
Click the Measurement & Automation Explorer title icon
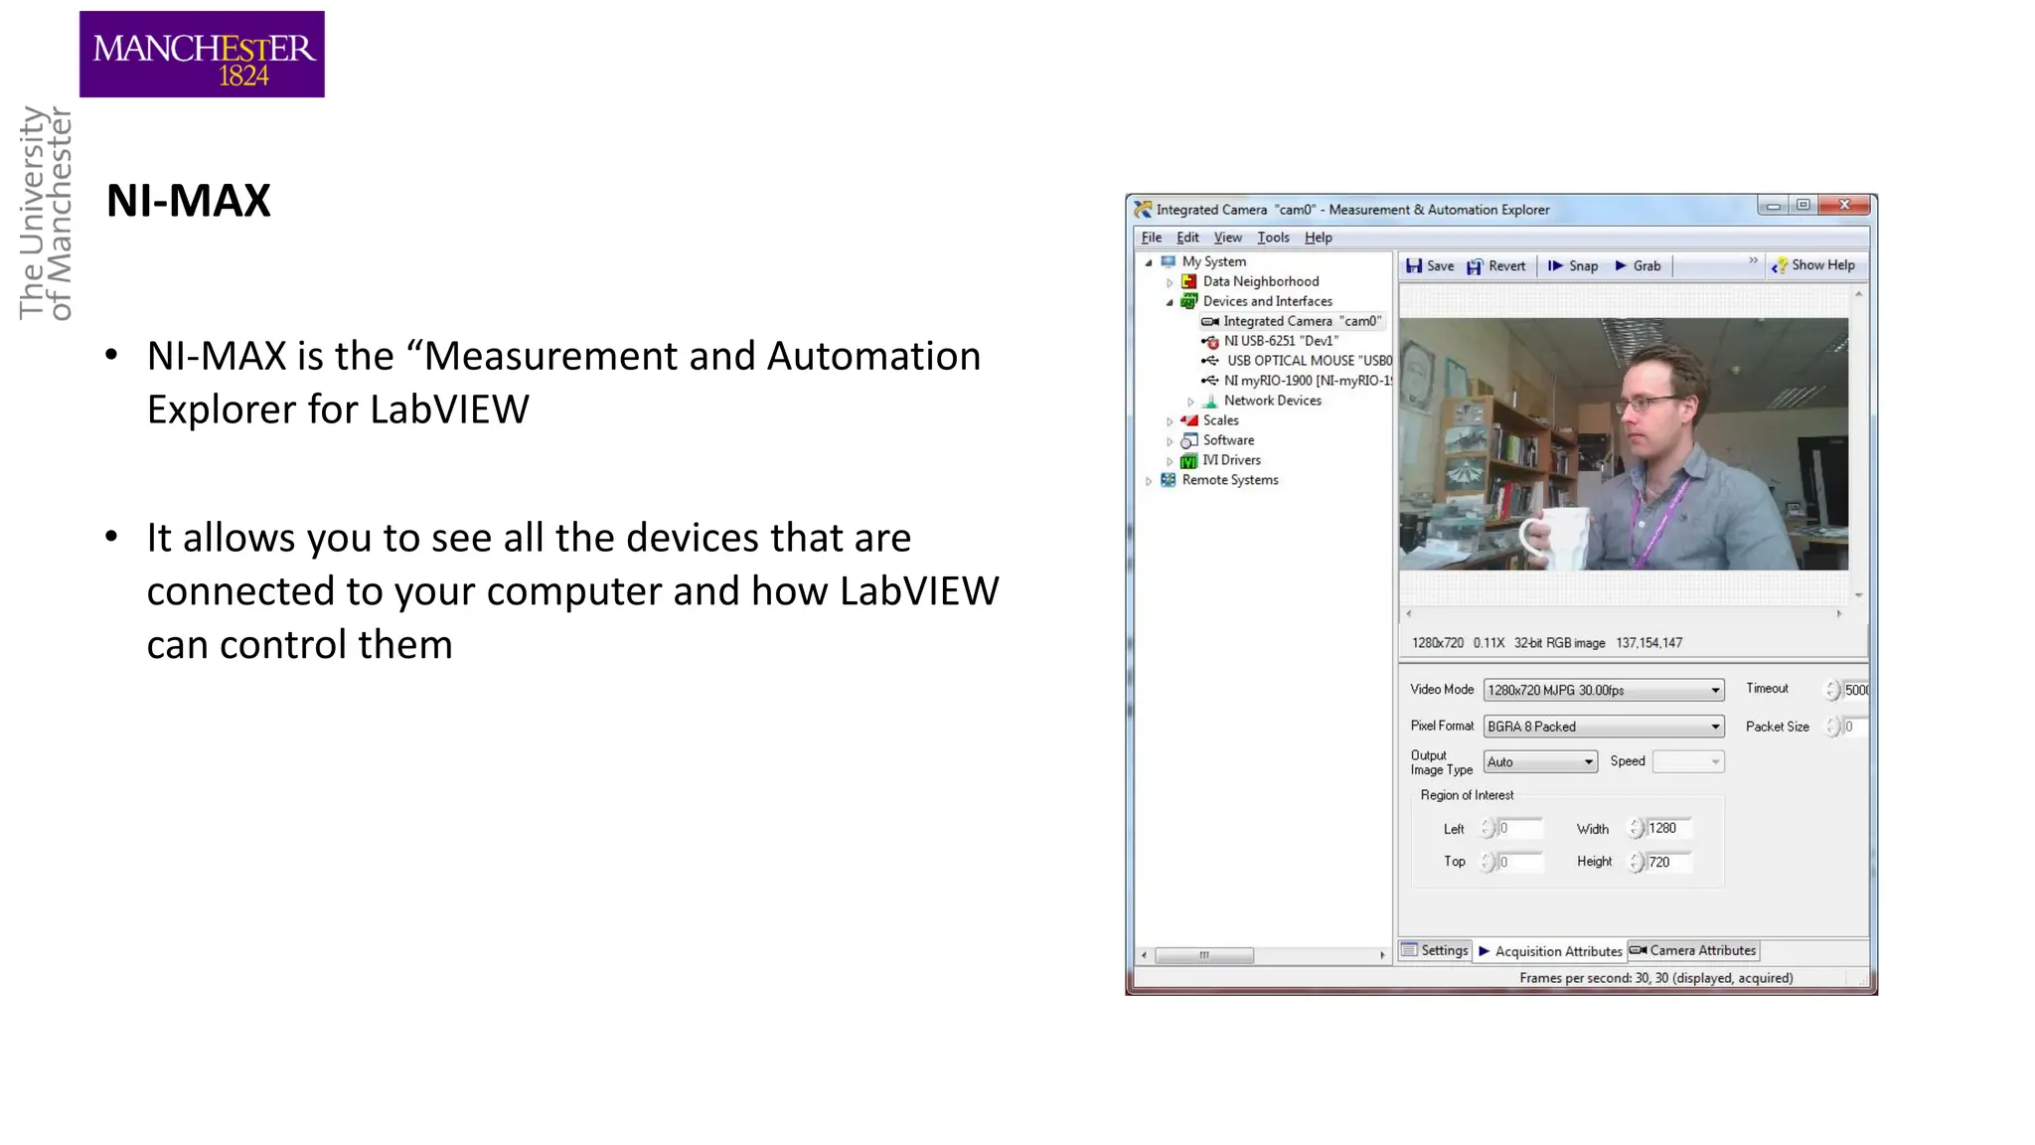[x=1144, y=209]
